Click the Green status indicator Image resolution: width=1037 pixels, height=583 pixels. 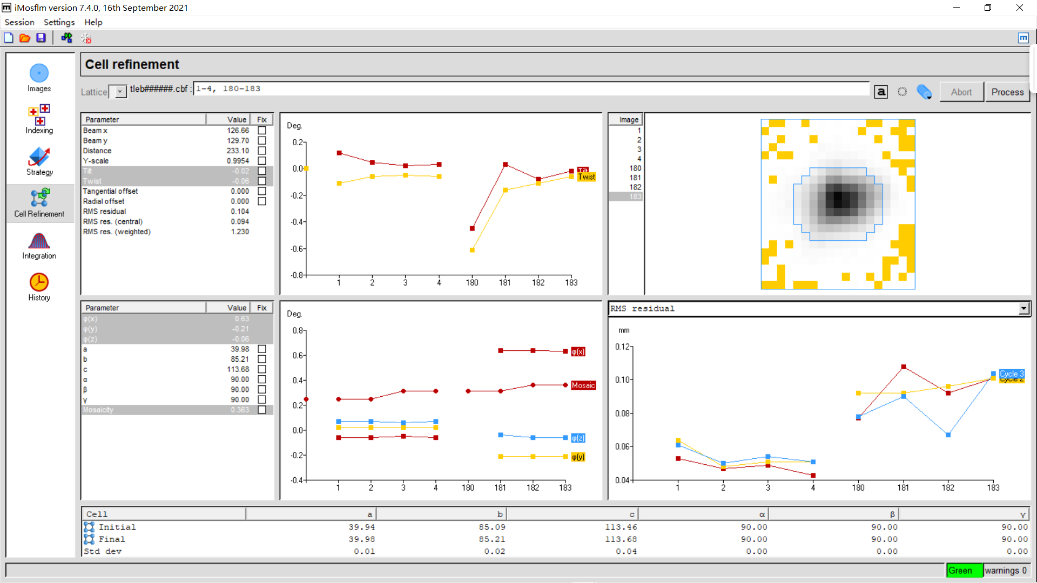(964, 571)
